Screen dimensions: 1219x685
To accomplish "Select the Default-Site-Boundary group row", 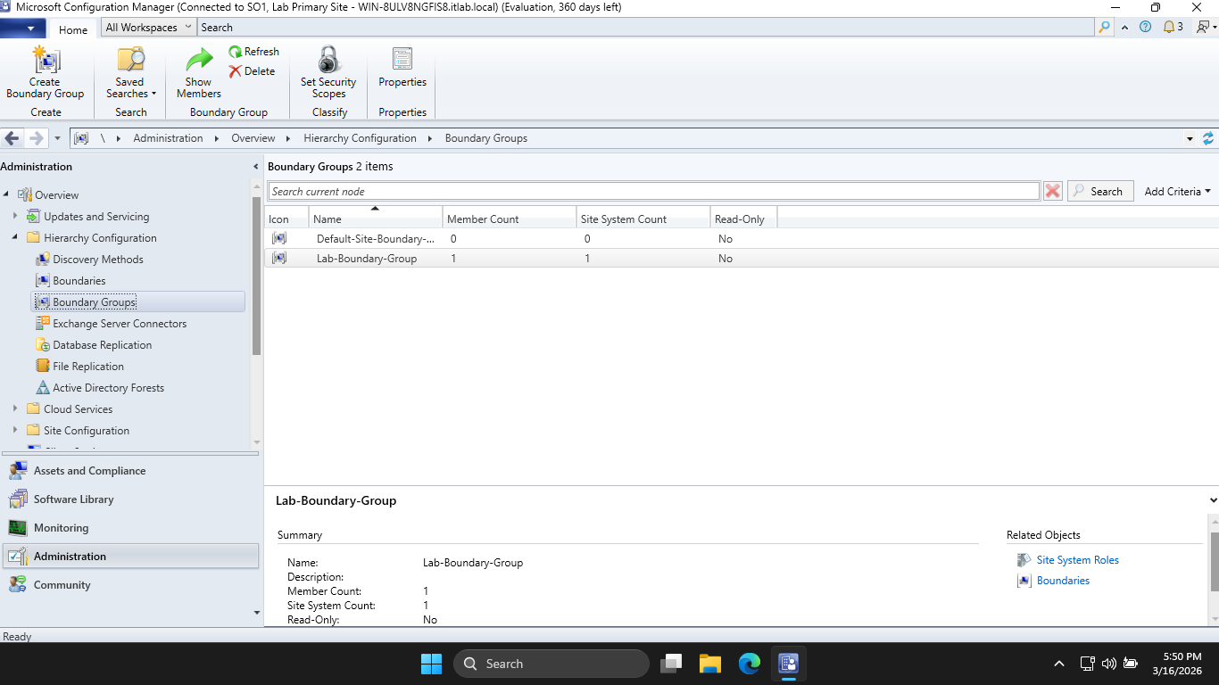I will [x=375, y=239].
